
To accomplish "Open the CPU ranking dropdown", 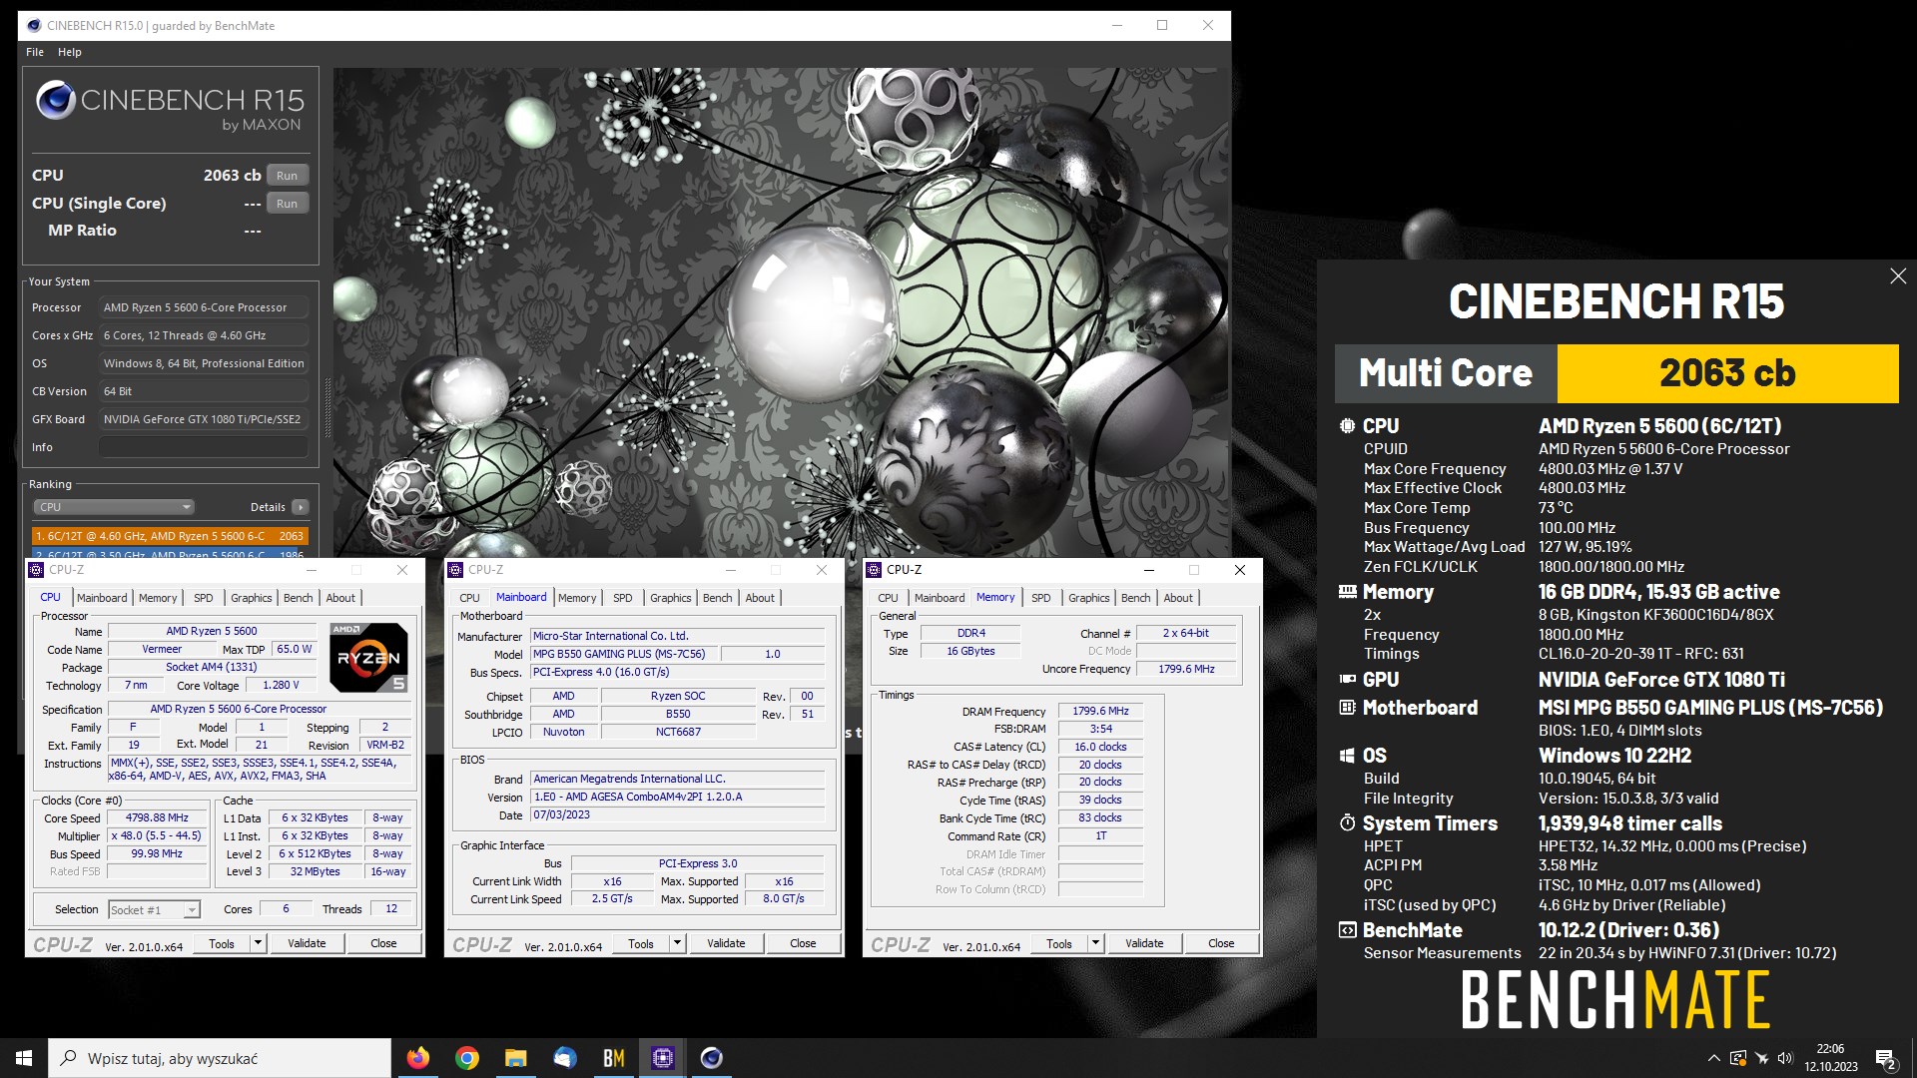I will (114, 507).
